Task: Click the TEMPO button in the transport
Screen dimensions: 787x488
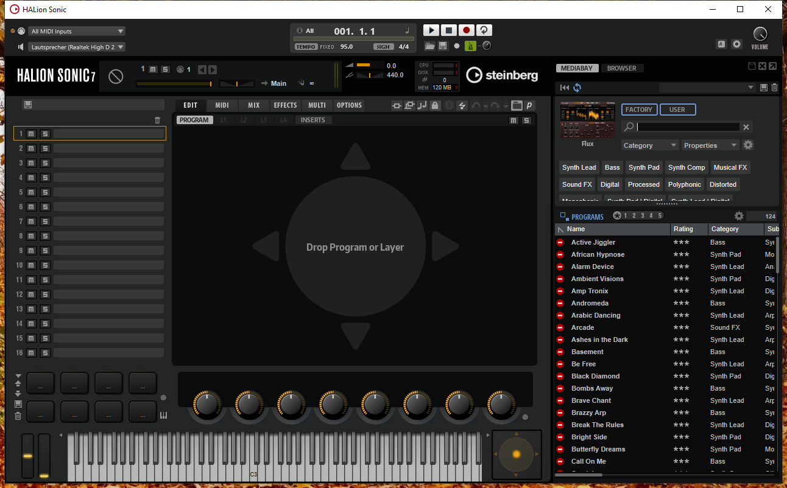Action: [306, 47]
